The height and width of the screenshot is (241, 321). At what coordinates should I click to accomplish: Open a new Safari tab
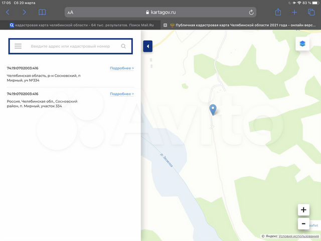coord(294,12)
